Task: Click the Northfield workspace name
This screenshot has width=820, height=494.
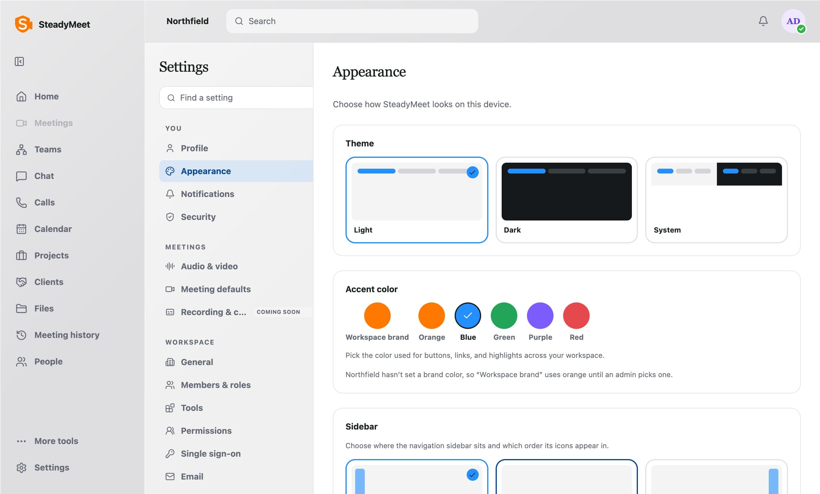Action: (187, 21)
